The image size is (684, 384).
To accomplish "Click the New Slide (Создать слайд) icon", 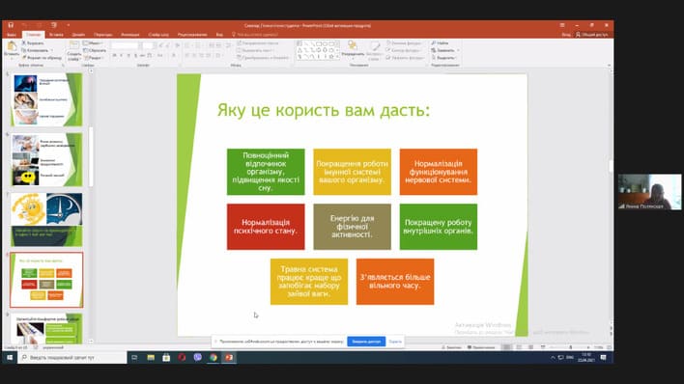I will tap(74, 45).
